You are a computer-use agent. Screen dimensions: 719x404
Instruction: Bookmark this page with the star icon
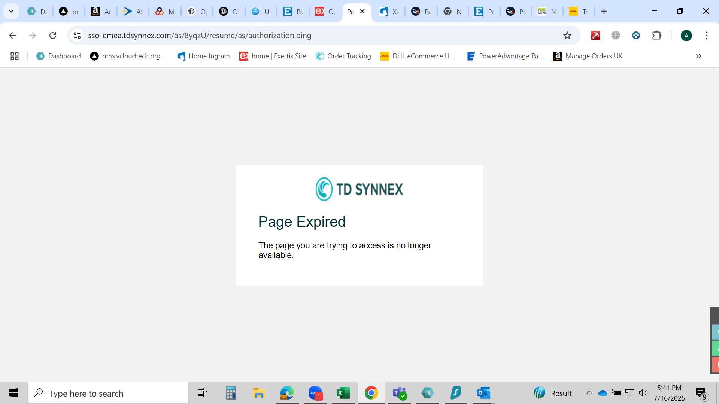tap(567, 36)
